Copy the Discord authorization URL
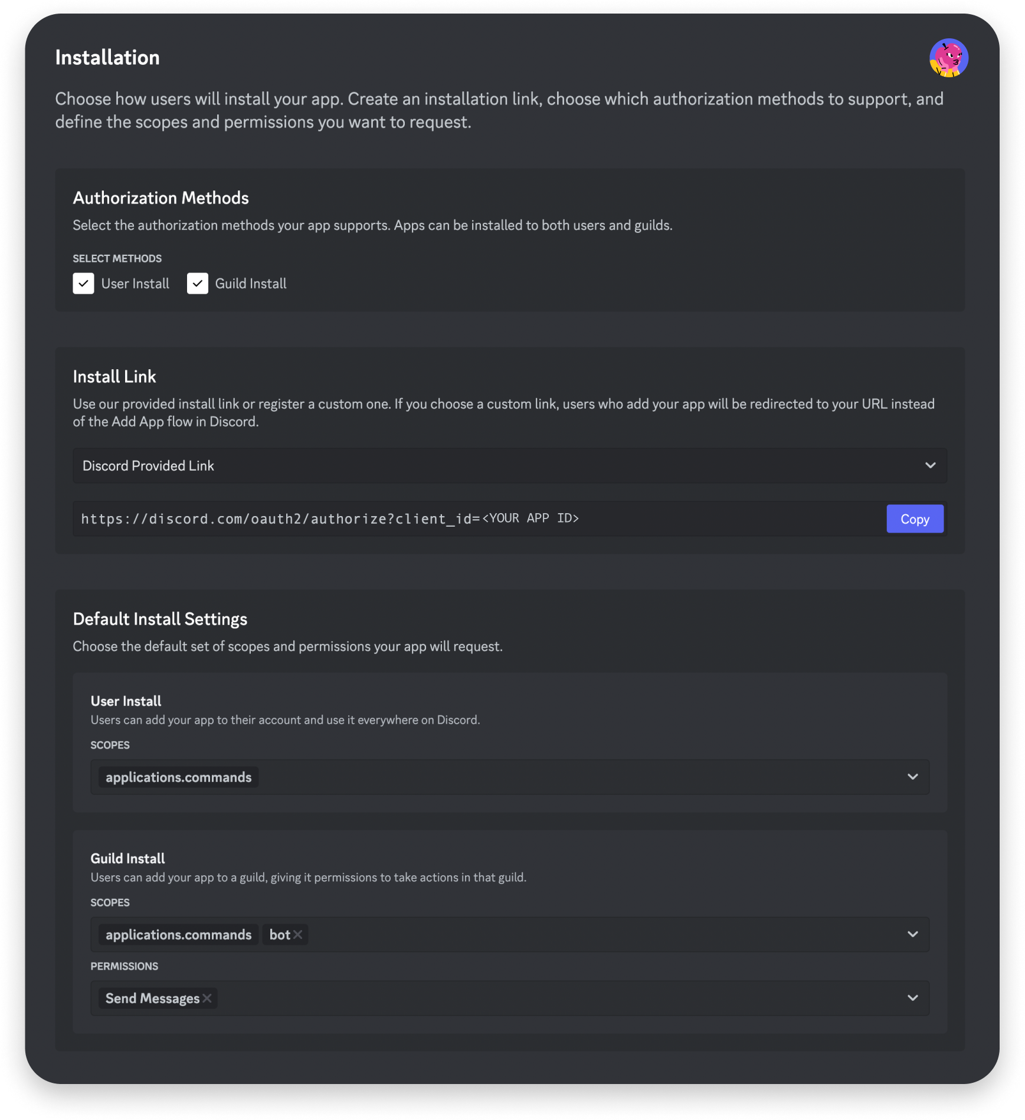Image resolution: width=1025 pixels, height=1120 pixels. 915,519
